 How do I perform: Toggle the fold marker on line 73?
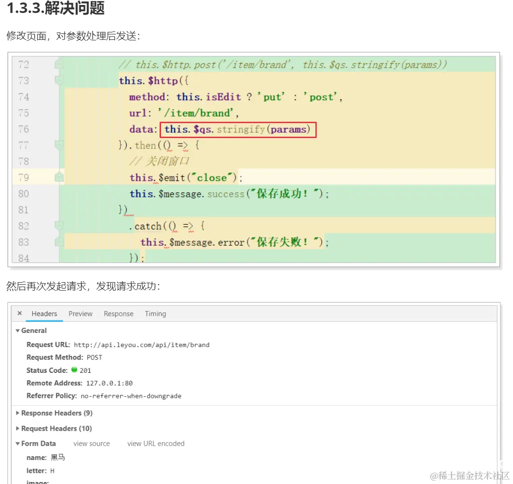click(x=59, y=80)
